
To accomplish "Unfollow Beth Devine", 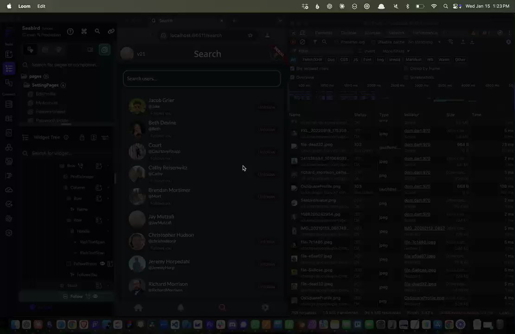I will tap(267, 129).
